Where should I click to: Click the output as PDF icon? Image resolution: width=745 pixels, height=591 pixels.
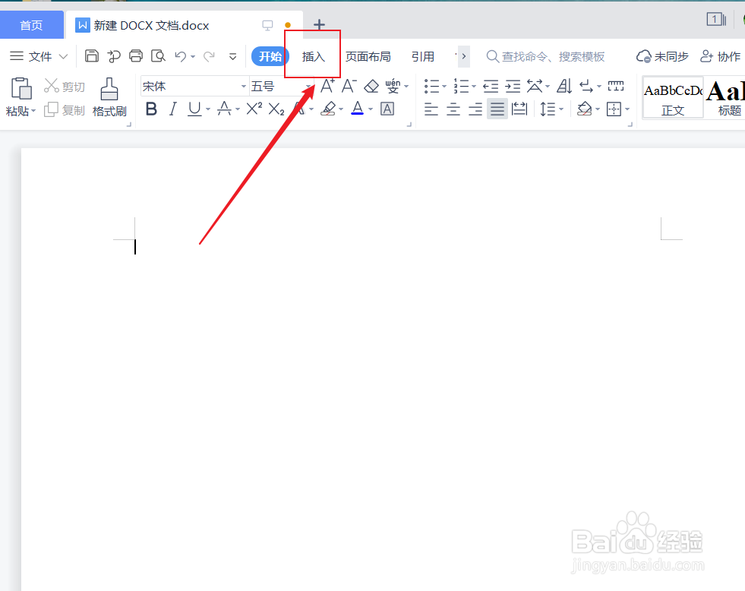[x=114, y=56]
